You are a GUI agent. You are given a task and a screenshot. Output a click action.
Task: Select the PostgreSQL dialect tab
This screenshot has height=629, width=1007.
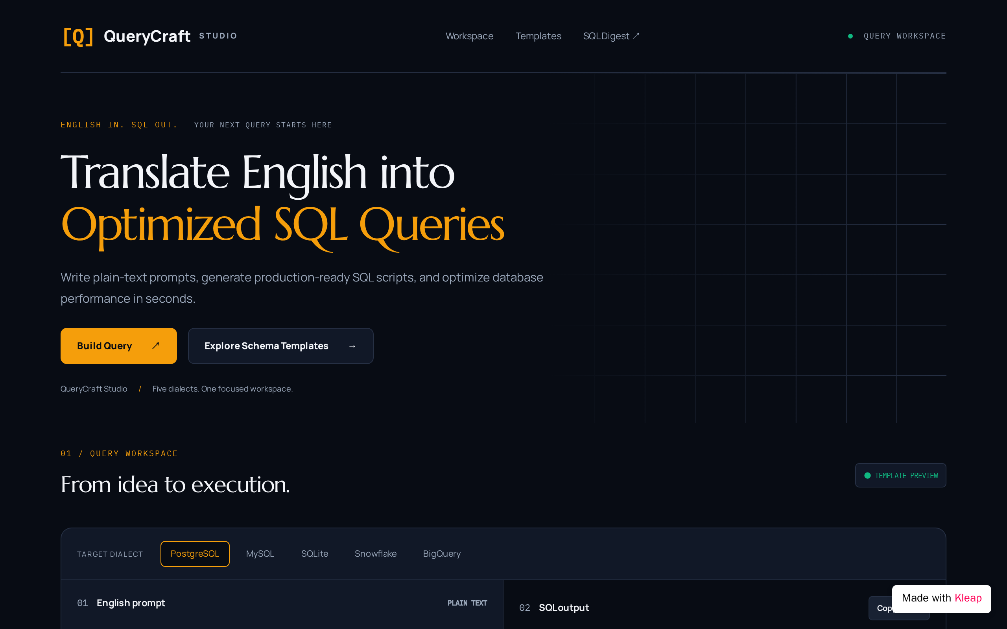tap(195, 554)
